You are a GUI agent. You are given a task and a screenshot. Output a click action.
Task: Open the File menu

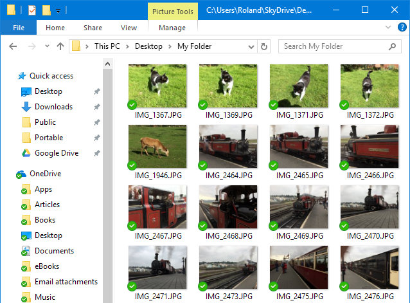[x=19, y=28]
